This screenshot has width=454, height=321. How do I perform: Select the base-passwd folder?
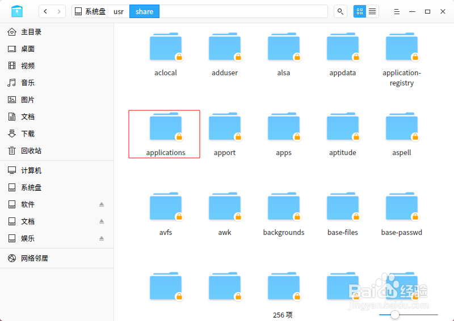402,214
